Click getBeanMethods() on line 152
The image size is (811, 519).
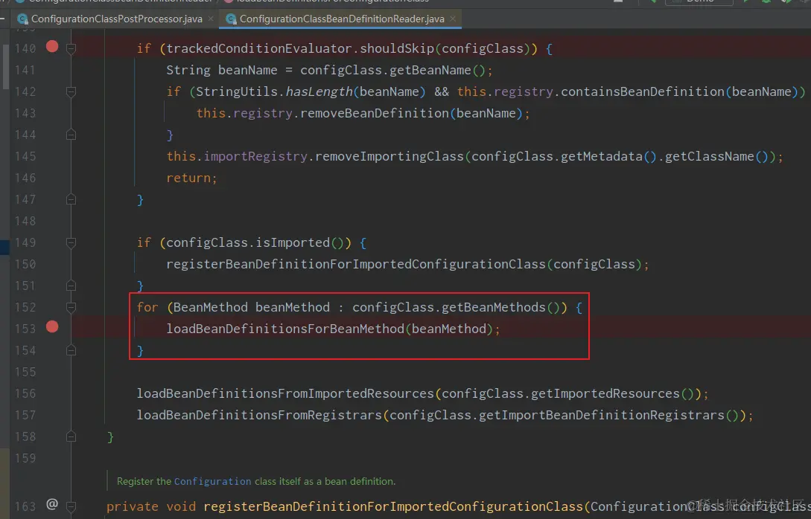pos(501,307)
